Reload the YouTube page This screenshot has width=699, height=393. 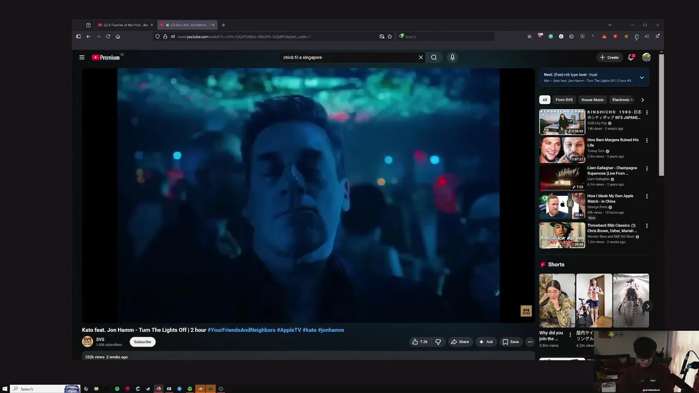pos(108,37)
